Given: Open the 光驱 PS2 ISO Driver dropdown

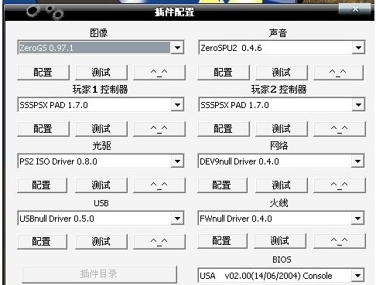Looking at the screenshot, I should click(x=177, y=161).
